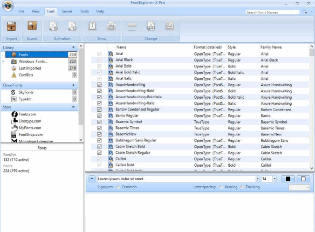Uncheck the AxureHandwriting font checkbox
Viewport: 315px width, 232px height.
point(99,85)
